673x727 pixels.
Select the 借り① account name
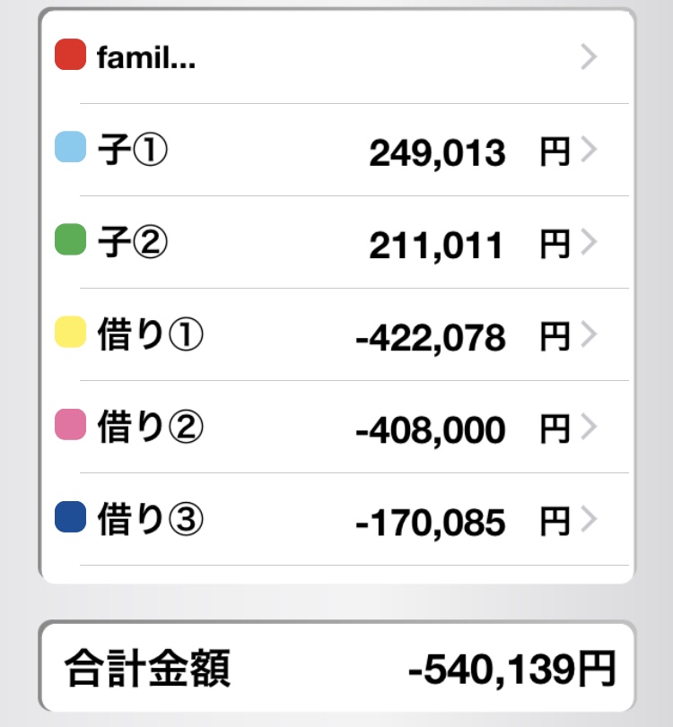(151, 335)
